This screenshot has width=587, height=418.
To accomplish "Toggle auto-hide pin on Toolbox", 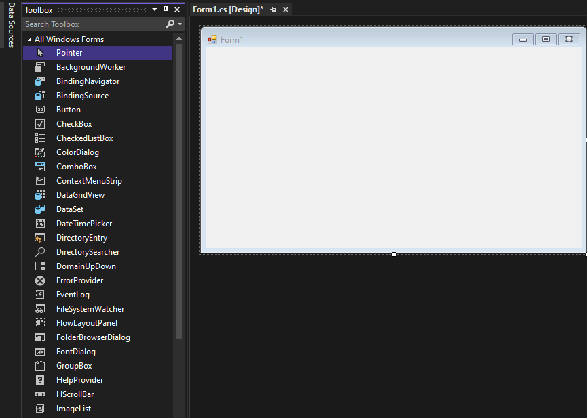I will point(166,9).
